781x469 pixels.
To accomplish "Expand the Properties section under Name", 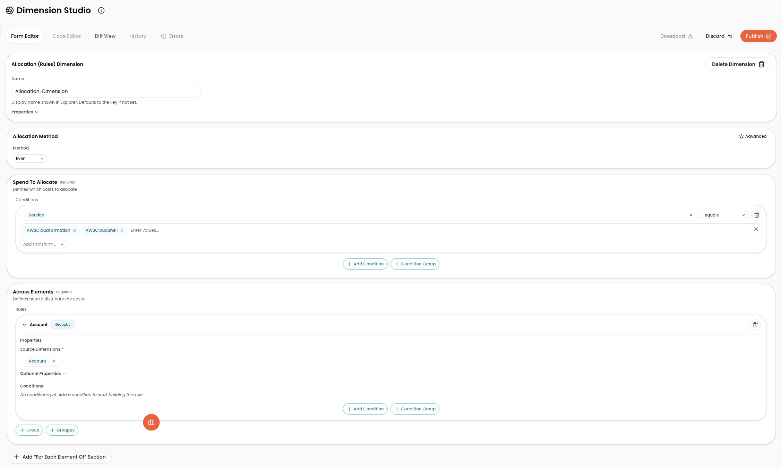I will pos(25,112).
